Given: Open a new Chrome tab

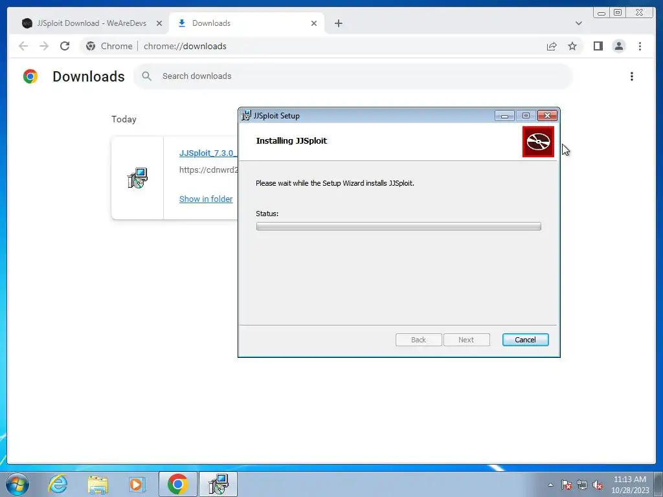Looking at the screenshot, I should pos(338,24).
